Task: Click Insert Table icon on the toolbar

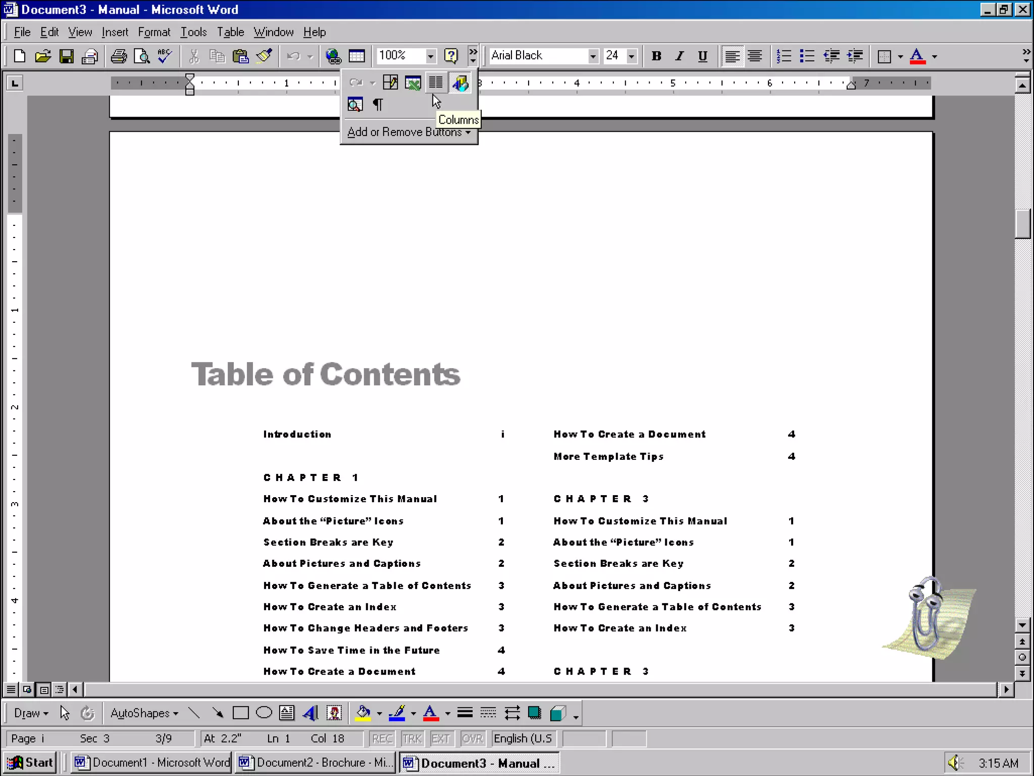Action: click(356, 56)
